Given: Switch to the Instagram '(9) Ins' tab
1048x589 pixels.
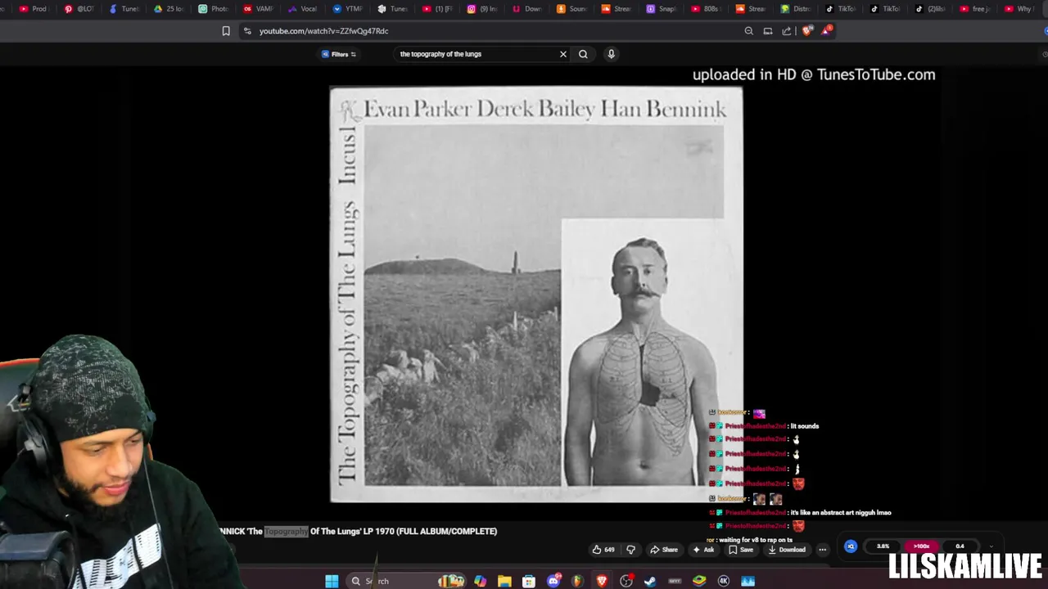Looking at the screenshot, I should pos(481,9).
